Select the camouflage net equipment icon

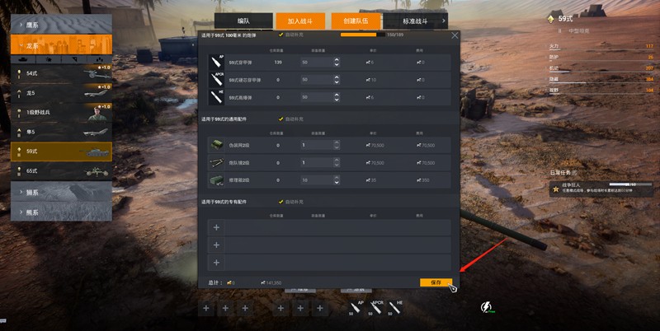tap(217, 145)
